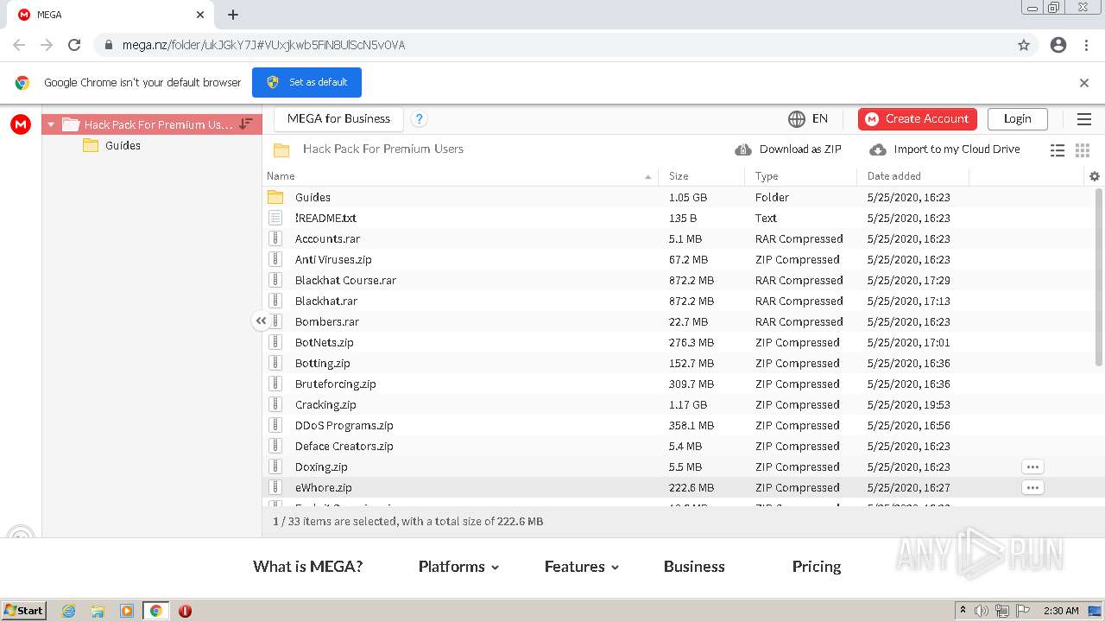Image resolution: width=1105 pixels, height=622 pixels.
Task: Select the !README.txt file
Action: click(678, 218)
